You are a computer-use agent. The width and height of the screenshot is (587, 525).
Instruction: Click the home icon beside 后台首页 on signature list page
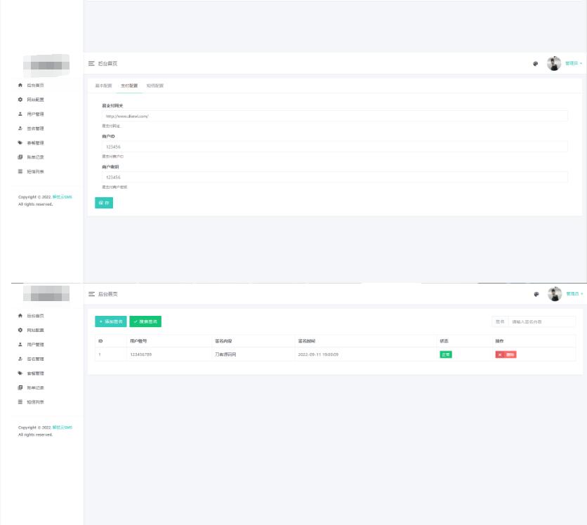click(20, 316)
